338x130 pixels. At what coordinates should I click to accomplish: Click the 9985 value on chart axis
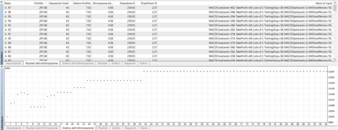tap(331, 122)
